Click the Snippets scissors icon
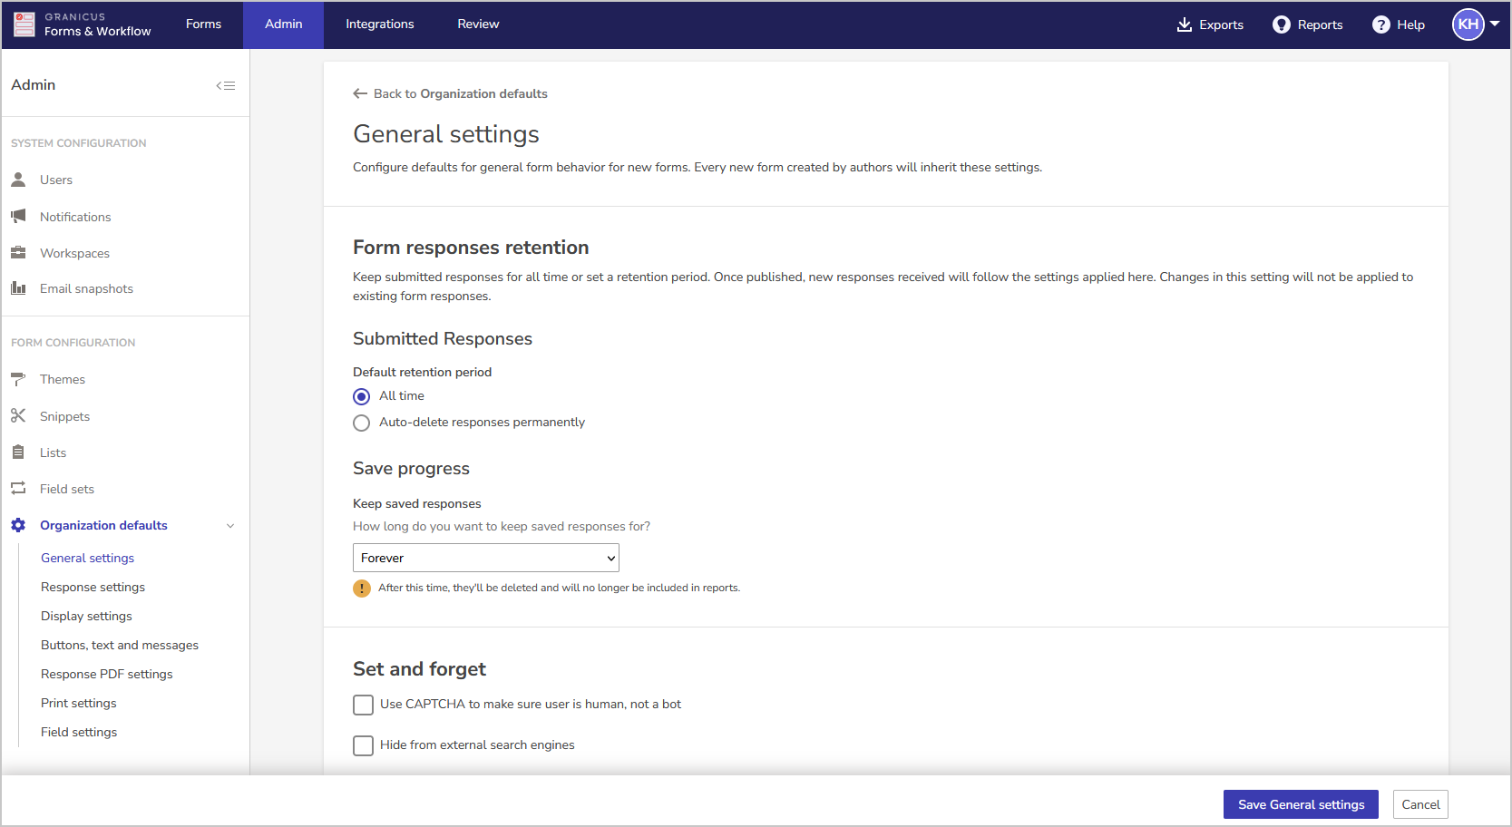Image resolution: width=1512 pixels, height=827 pixels. (x=18, y=415)
